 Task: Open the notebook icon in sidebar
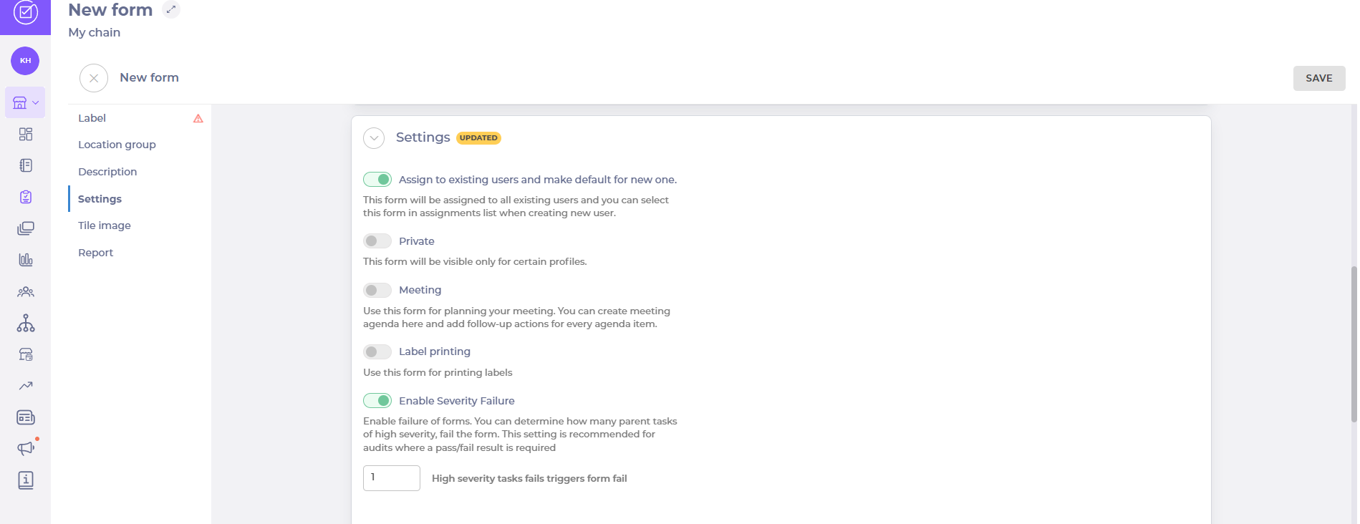coord(26,165)
